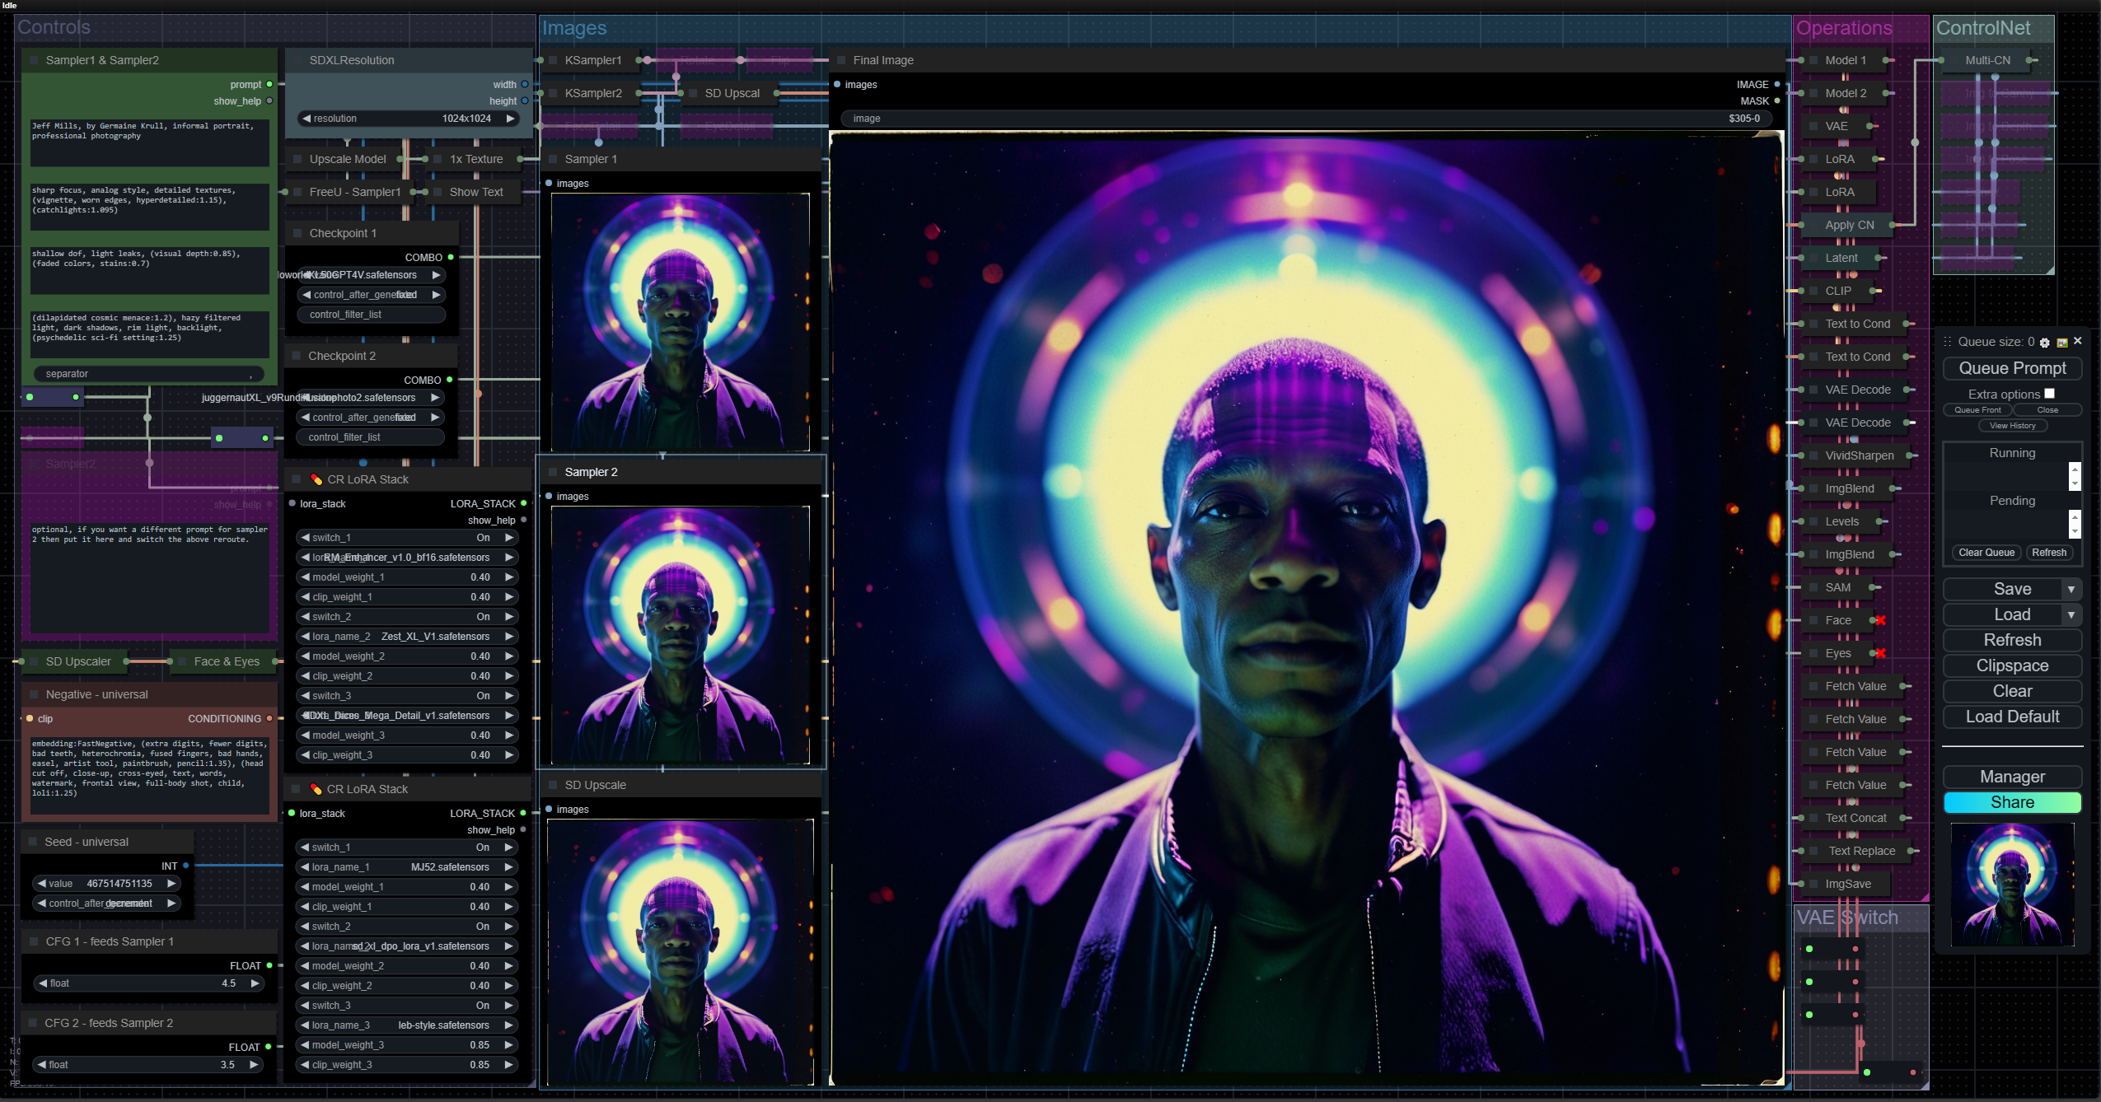Open the lora_name_3 leb-style.safetensors selector
This screenshot has width=2101, height=1102.
(x=407, y=1025)
